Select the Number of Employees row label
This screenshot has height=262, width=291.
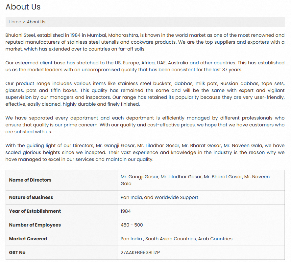click(x=35, y=225)
